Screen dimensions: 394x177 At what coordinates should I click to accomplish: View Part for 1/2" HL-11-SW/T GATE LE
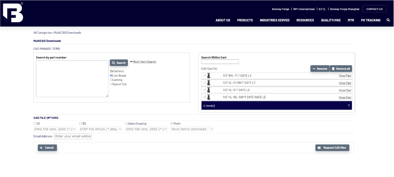[345, 83]
